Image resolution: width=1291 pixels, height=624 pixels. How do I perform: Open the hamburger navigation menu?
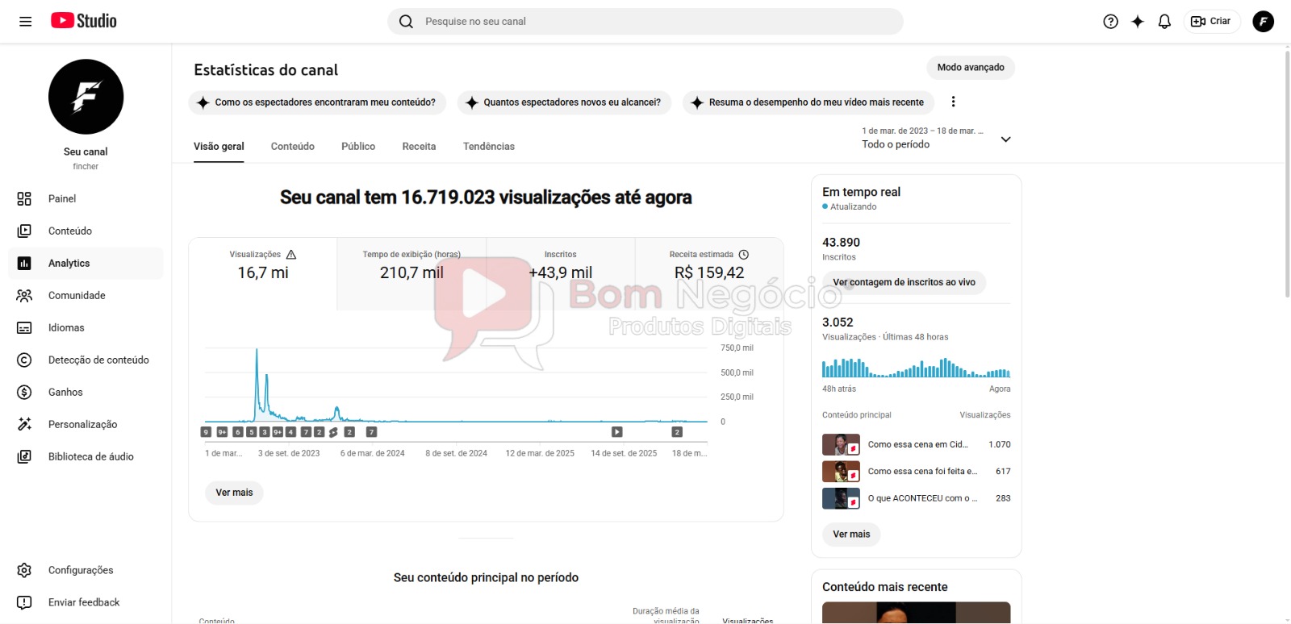coord(25,22)
